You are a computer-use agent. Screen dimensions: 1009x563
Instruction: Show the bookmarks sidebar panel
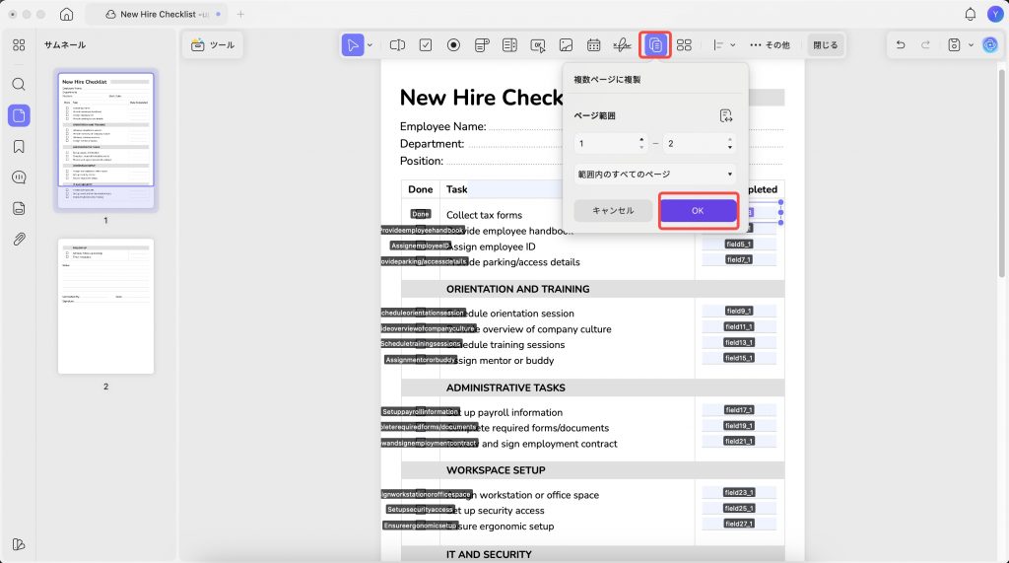pos(19,147)
